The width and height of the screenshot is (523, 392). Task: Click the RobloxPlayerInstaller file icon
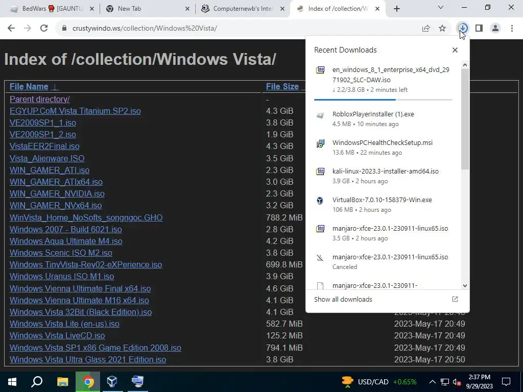click(320, 115)
